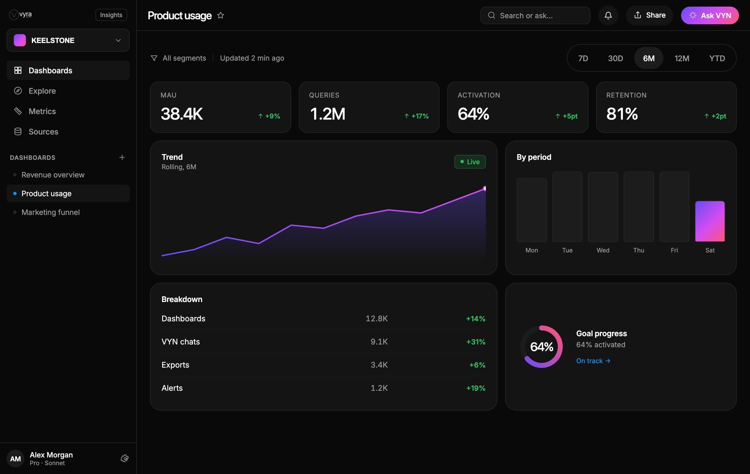Select the Mon bar
The height and width of the screenshot is (474, 750).
coord(532,210)
